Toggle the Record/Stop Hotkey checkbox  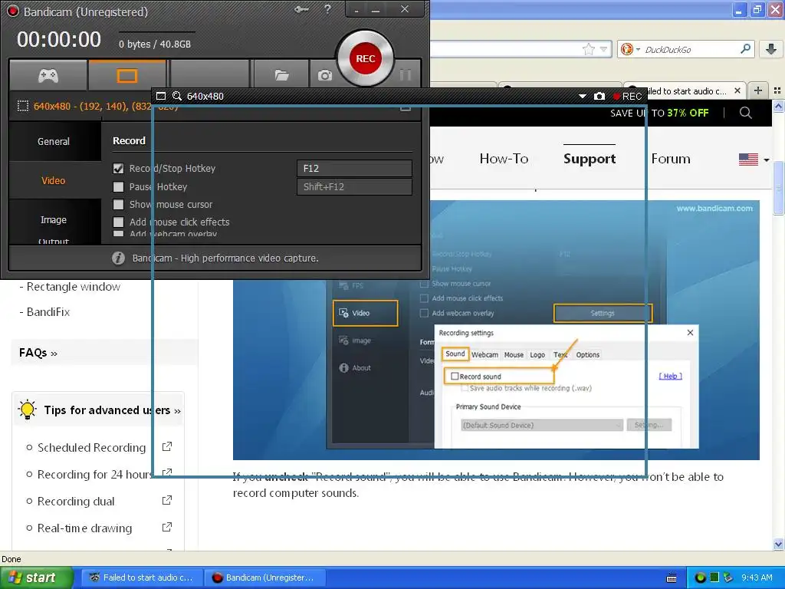coord(118,168)
